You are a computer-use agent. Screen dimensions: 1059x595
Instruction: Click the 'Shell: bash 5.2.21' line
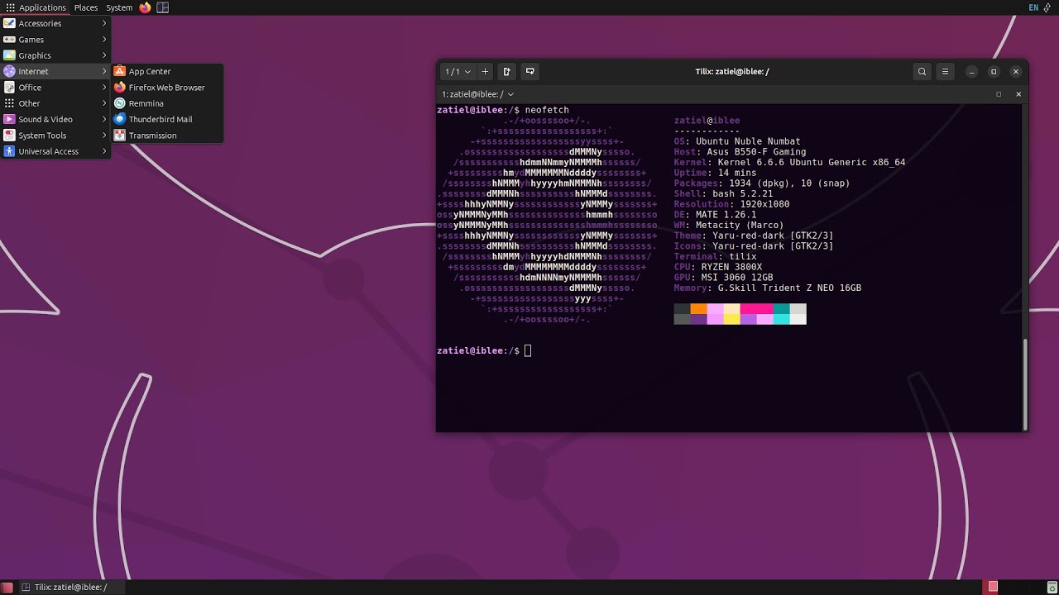click(x=723, y=194)
